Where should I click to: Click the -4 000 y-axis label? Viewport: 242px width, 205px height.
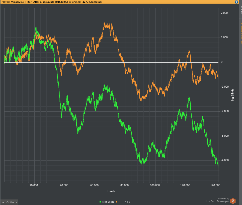pos(224,160)
